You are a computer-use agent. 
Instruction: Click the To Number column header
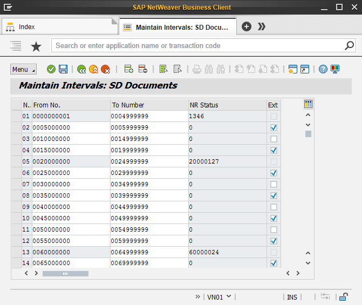coord(149,105)
